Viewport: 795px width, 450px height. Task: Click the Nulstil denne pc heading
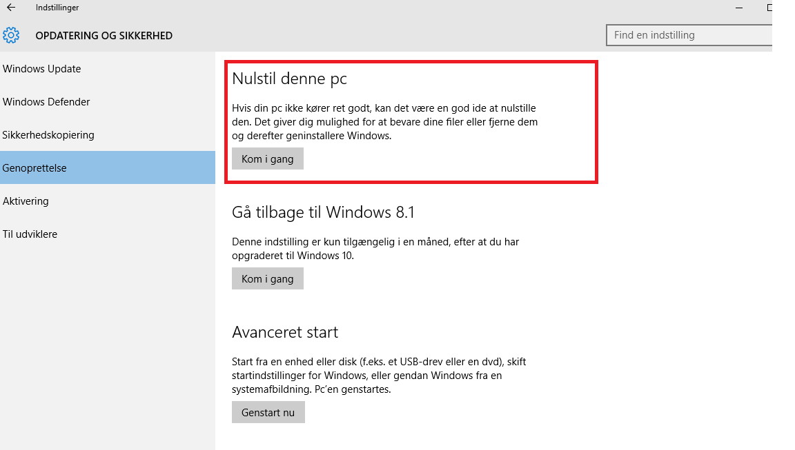point(290,79)
